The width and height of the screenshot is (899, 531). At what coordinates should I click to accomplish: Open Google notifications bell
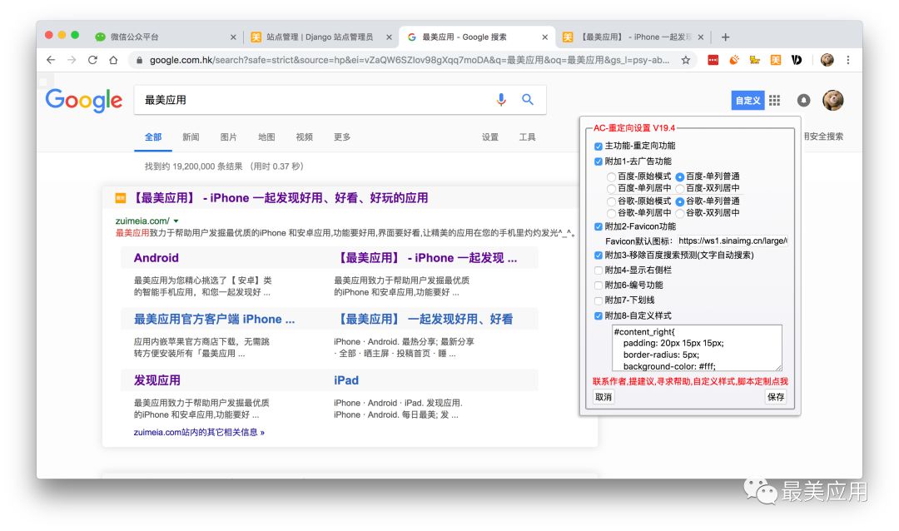click(804, 101)
